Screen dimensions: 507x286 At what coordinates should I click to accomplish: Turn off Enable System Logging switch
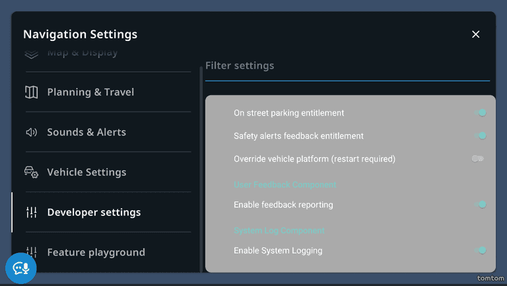point(480,250)
